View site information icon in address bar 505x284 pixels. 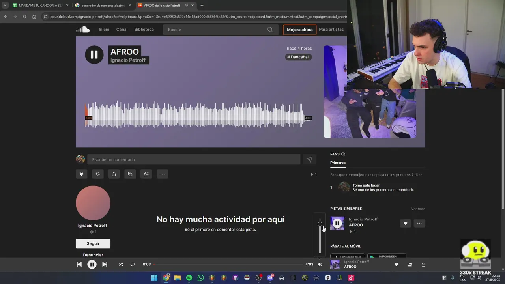tap(45, 17)
